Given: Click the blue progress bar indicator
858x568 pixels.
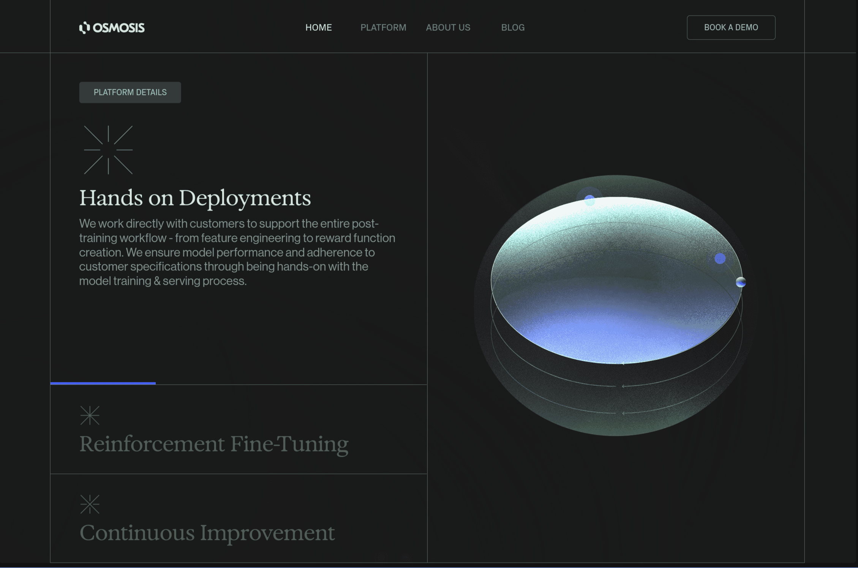Looking at the screenshot, I should (x=103, y=383).
